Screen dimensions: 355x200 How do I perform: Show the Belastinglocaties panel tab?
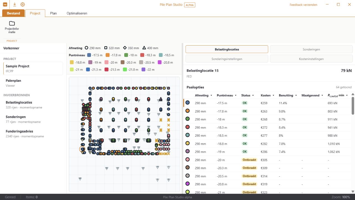[x=227, y=49]
